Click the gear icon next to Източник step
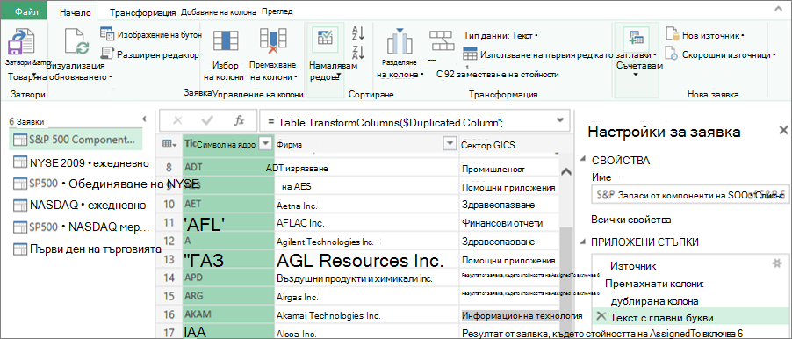 tap(777, 263)
